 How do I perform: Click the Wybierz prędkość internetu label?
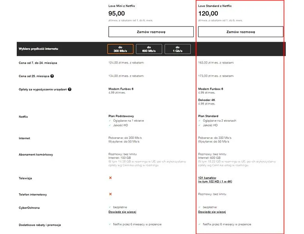click(x=38, y=49)
